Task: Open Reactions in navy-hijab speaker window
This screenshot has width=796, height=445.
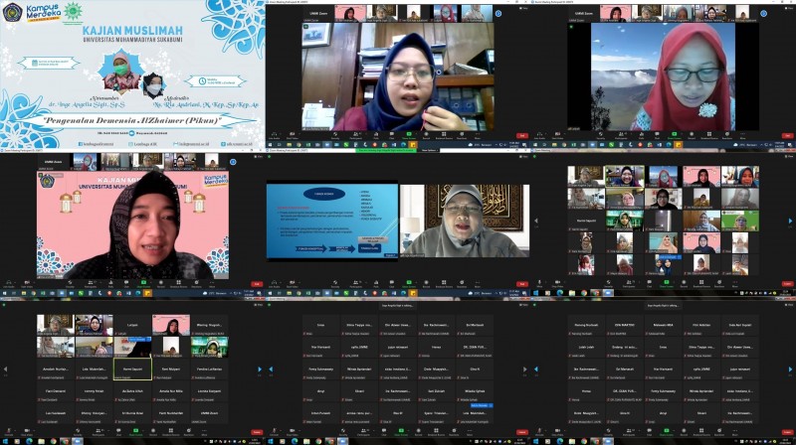Action: pyautogui.click(x=462, y=136)
